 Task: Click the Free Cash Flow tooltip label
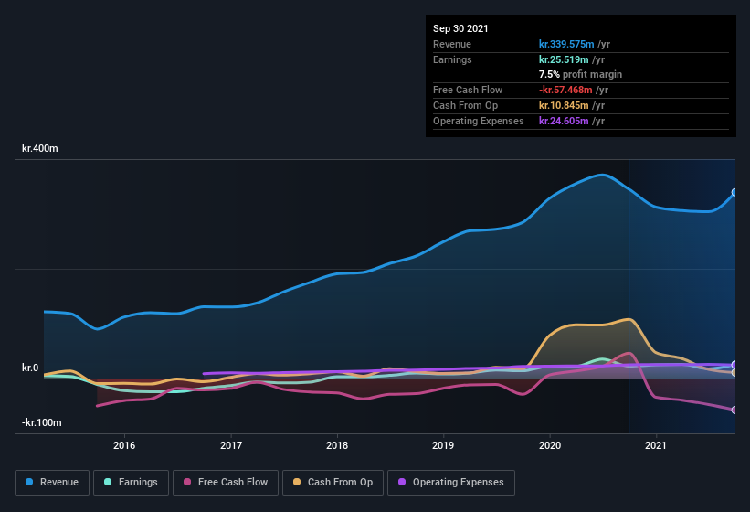[x=468, y=90]
